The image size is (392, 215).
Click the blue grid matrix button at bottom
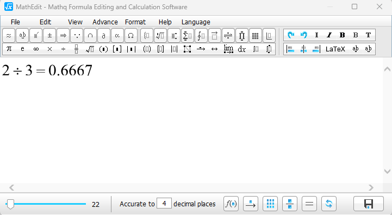pos(270,204)
